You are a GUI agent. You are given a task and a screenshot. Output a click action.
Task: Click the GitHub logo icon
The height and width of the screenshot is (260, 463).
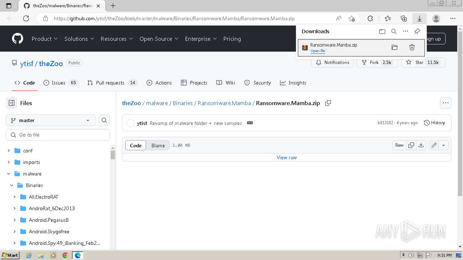[x=17, y=39]
